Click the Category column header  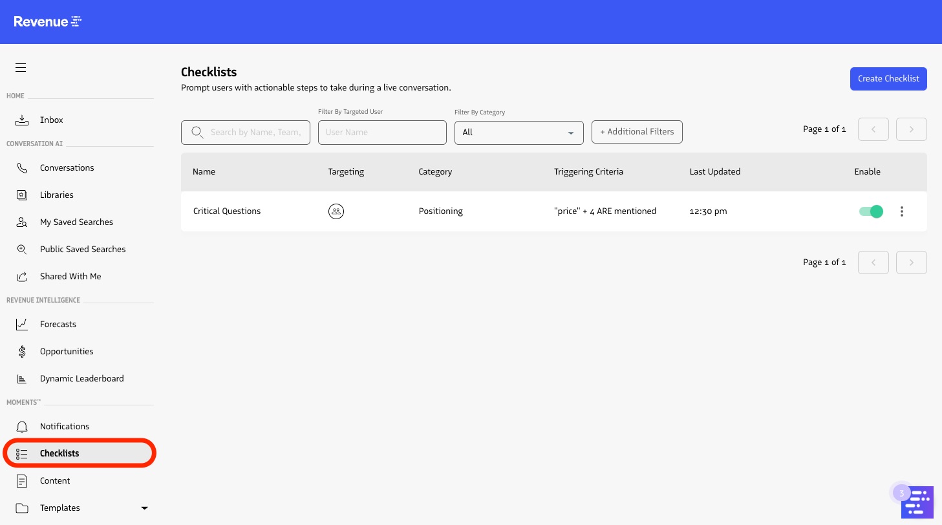pyautogui.click(x=435, y=171)
